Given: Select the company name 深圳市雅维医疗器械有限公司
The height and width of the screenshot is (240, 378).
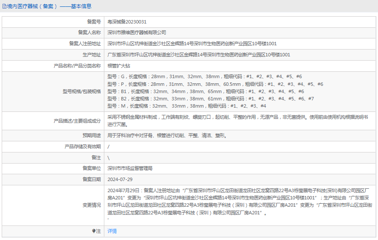Looking at the screenshot, I should pos(137,32).
